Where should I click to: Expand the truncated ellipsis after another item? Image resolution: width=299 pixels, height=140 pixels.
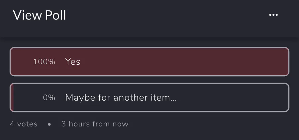[173, 99]
